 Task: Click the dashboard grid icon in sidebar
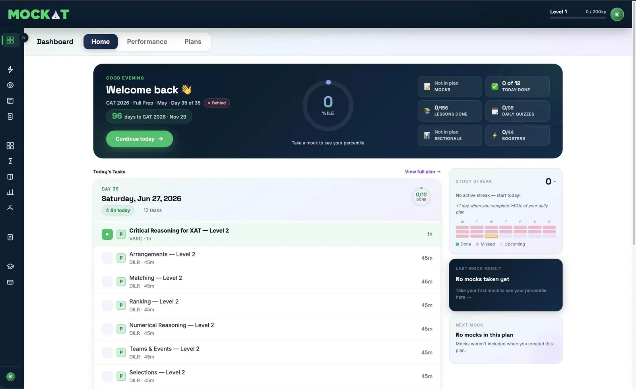point(10,40)
